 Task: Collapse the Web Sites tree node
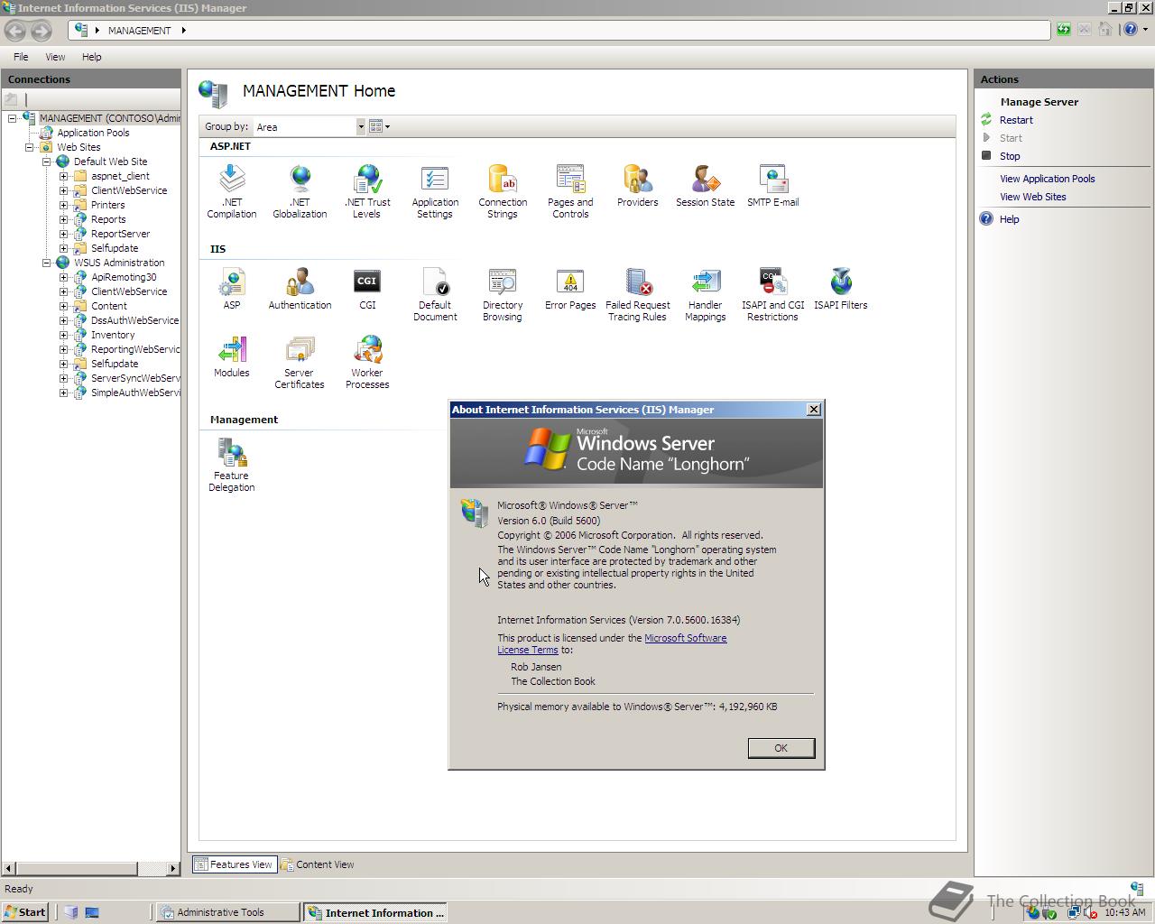point(29,147)
